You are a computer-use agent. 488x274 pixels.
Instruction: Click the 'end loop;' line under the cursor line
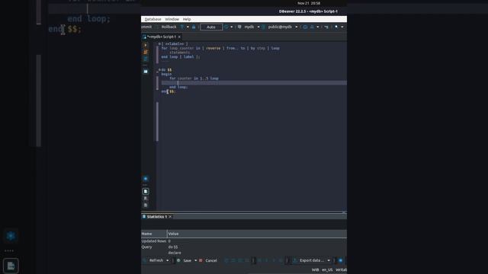click(x=178, y=87)
